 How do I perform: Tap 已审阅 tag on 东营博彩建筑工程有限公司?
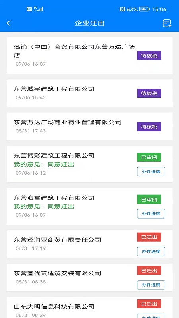tap(149, 157)
